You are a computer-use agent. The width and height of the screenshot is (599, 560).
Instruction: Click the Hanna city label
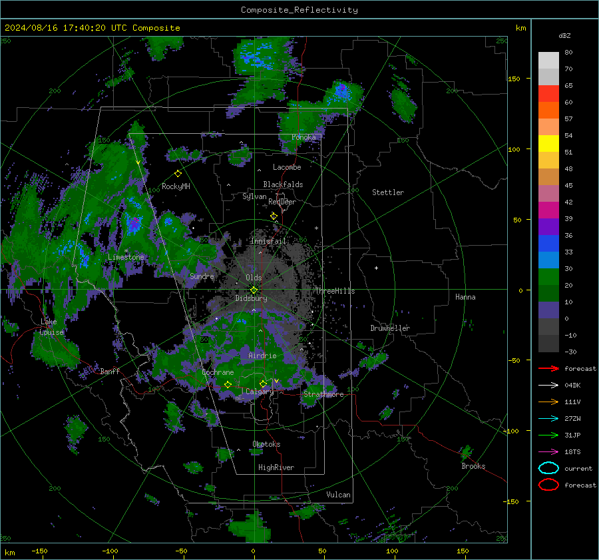(465, 297)
